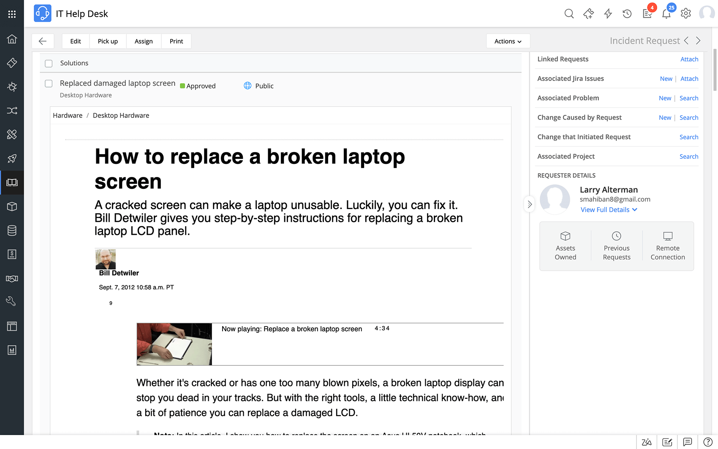The width and height of the screenshot is (718, 449).
Task: Open the Problems bug icon in sidebar
Action: point(12,87)
